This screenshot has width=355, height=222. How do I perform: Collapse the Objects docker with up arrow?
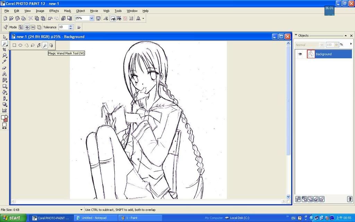click(x=346, y=36)
